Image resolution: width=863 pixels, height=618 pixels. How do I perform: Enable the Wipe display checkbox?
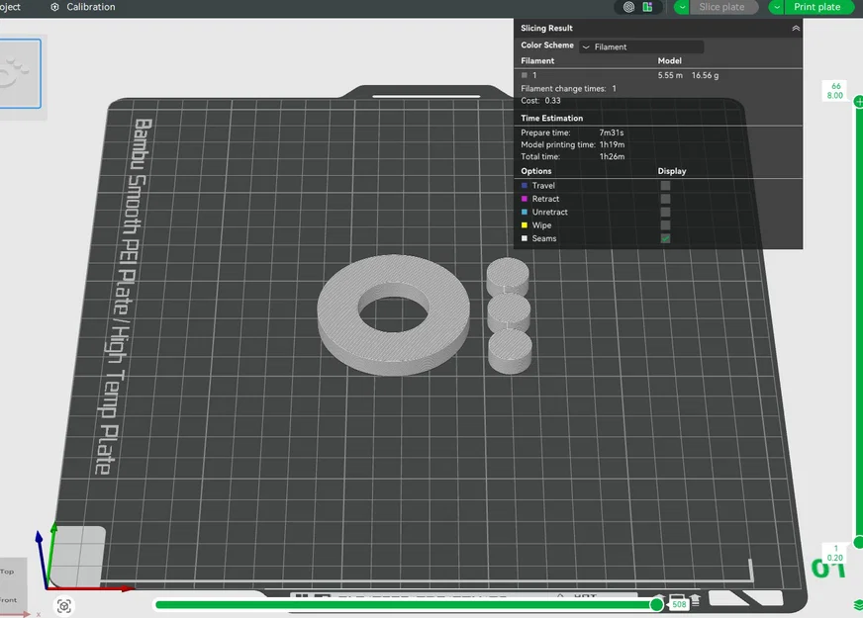coord(665,224)
